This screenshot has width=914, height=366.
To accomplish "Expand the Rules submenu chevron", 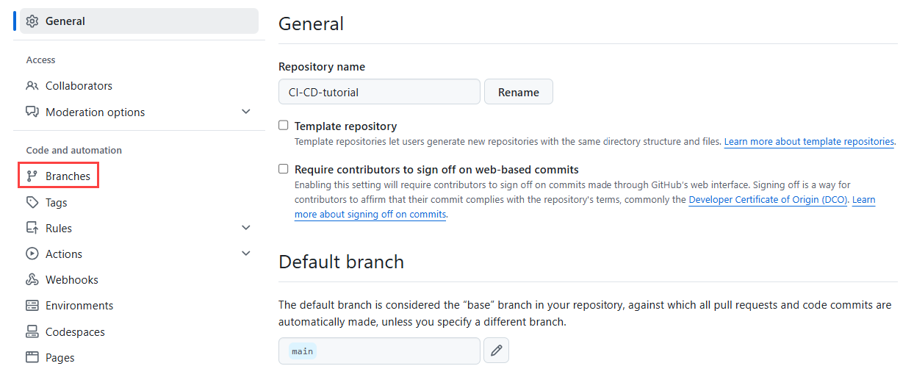I will 246,228.
